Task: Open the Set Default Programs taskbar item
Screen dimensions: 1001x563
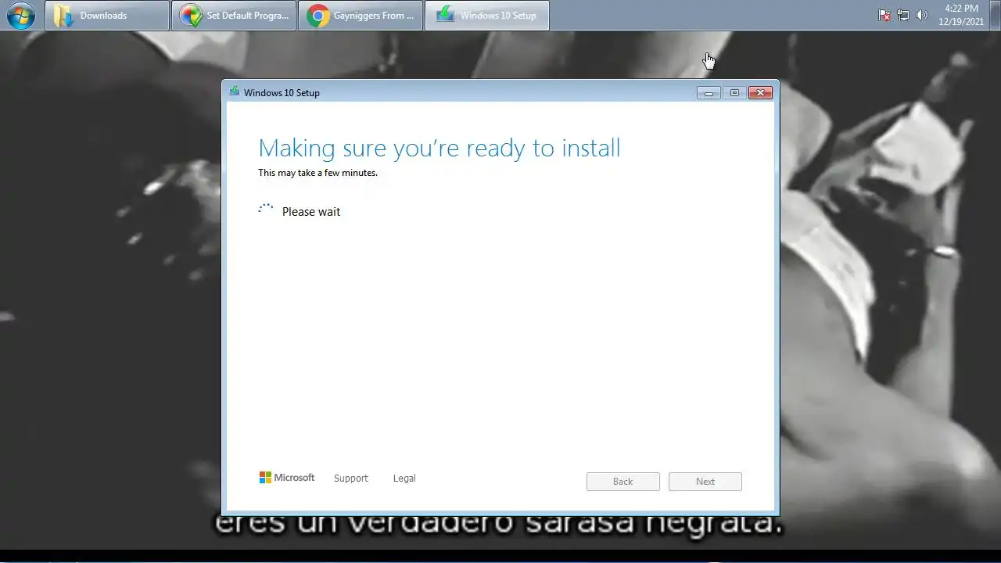Action: 234,16
